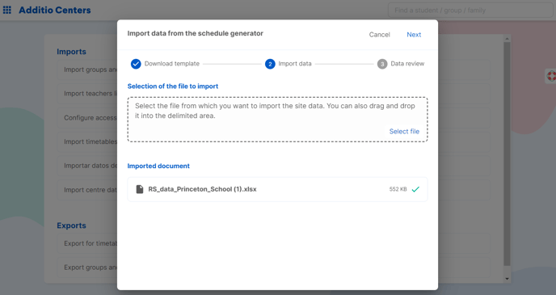Open Import timetables option
This screenshot has height=295, width=556.
pyautogui.click(x=87, y=141)
